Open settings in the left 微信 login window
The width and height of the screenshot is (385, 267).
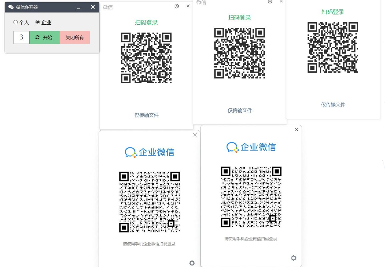(177, 6)
